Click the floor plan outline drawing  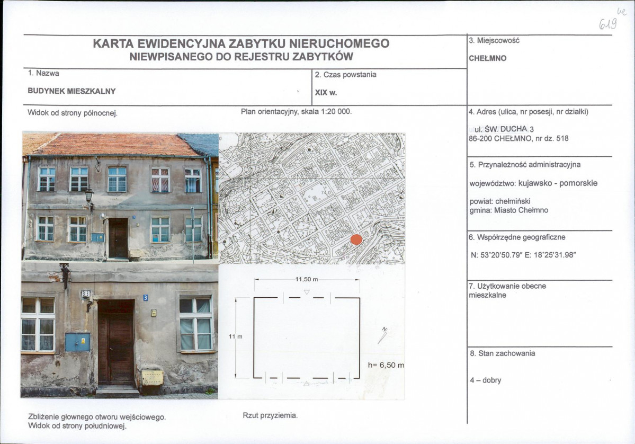[307, 338]
